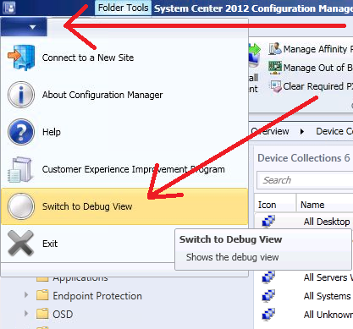
Task: Click the Connect to a New Site icon
Action: click(21, 58)
